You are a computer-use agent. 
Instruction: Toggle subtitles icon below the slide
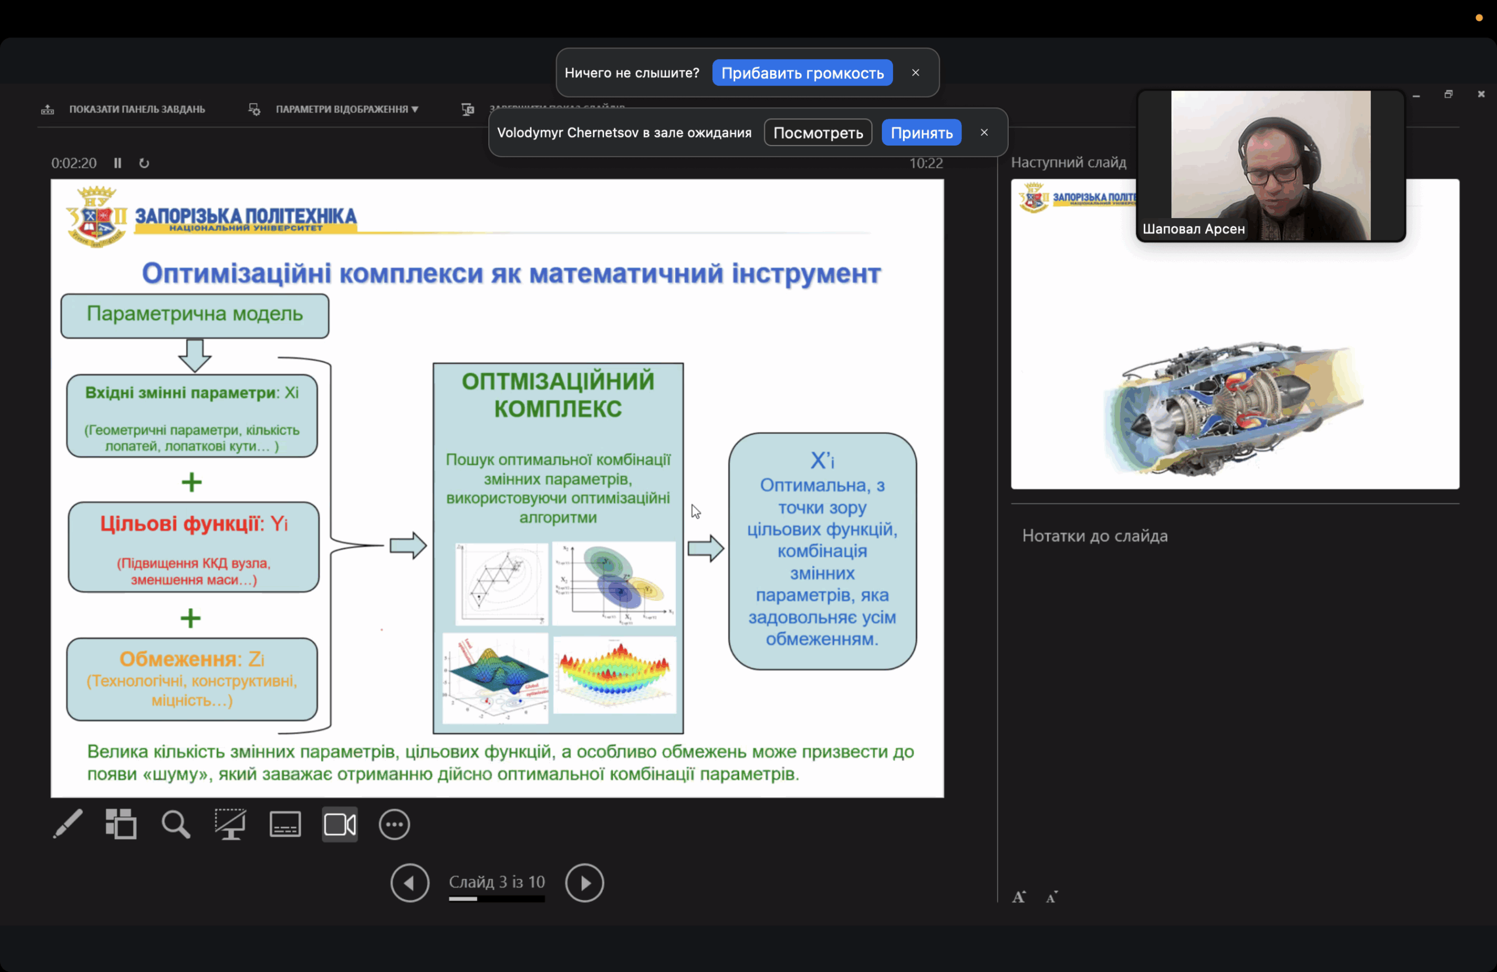tap(285, 824)
